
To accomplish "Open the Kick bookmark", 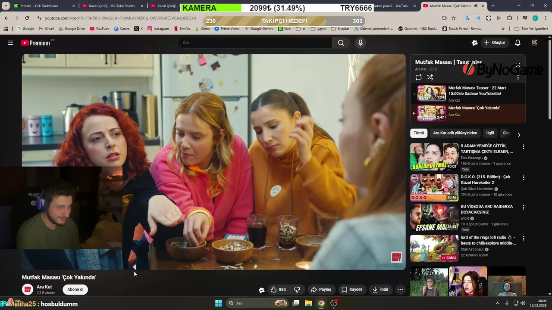I will point(284,29).
